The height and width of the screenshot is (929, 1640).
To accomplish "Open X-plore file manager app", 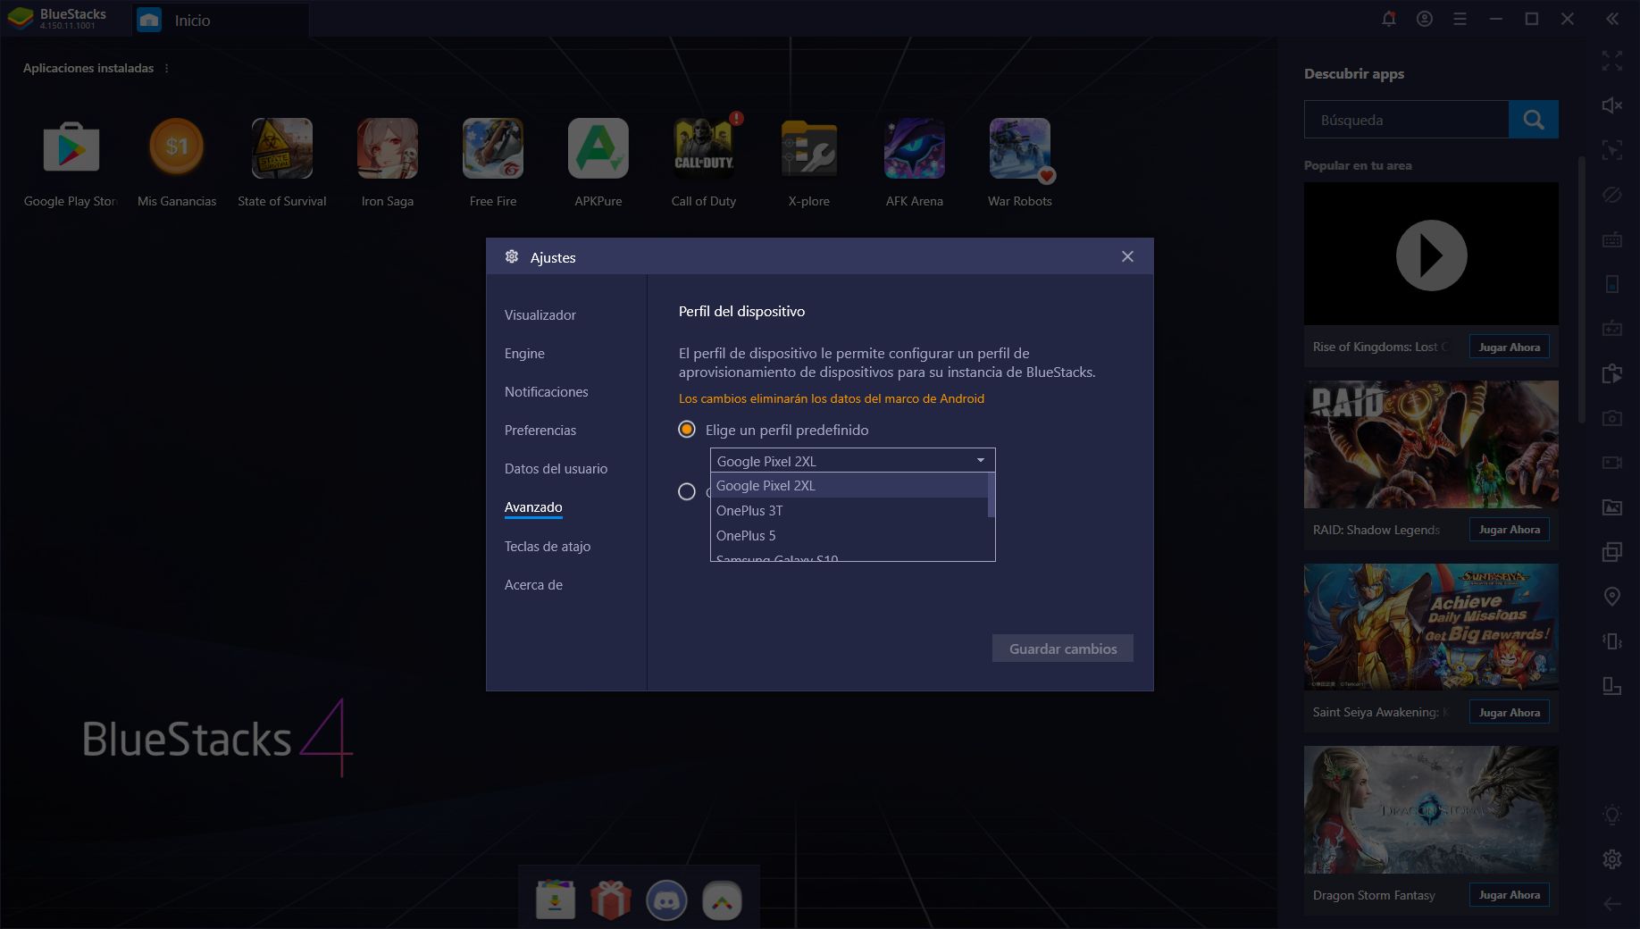I will (x=809, y=148).
